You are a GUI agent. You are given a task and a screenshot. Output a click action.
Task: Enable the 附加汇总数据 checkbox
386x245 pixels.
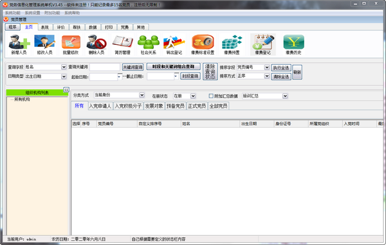click(x=211, y=96)
